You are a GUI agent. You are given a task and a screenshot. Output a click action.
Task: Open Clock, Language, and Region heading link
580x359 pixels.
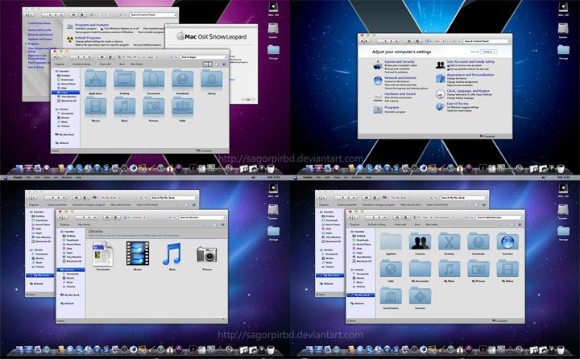pyautogui.click(x=468, y=91)
